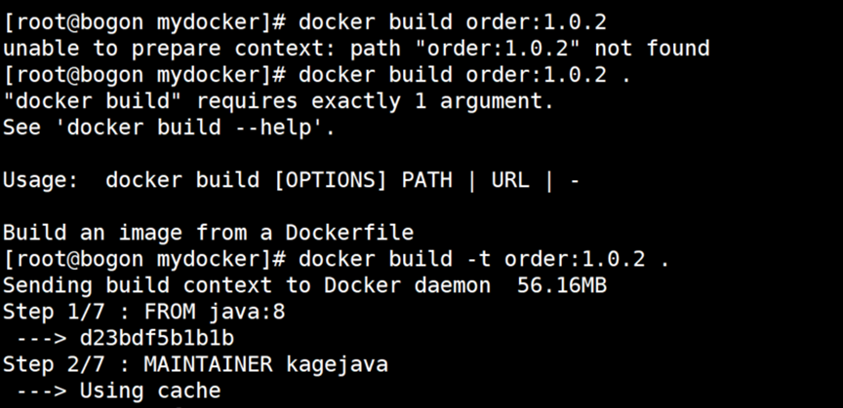Click the 'Using cache' output line

(118, 390)
